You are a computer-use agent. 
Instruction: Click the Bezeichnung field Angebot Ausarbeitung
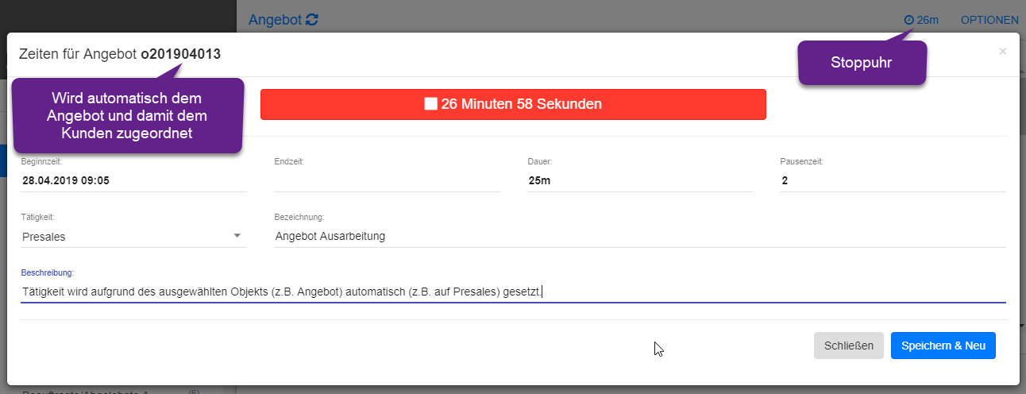tap(639, 236)
